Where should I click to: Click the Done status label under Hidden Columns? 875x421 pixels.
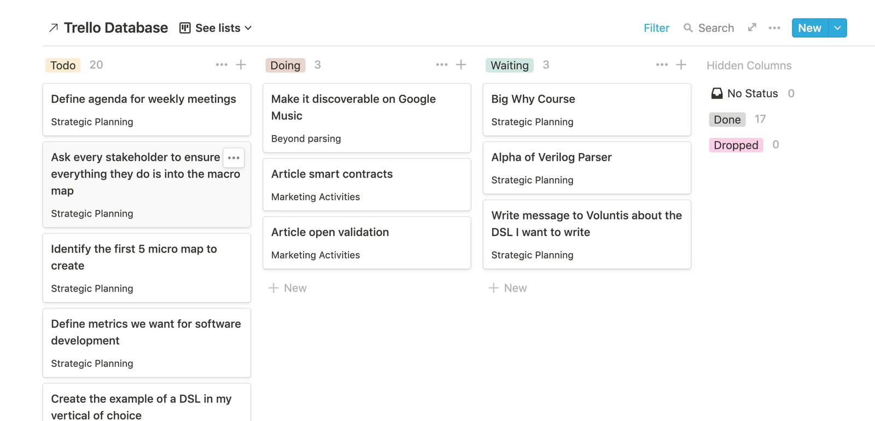pyautogui.click(x=727, y=119)
